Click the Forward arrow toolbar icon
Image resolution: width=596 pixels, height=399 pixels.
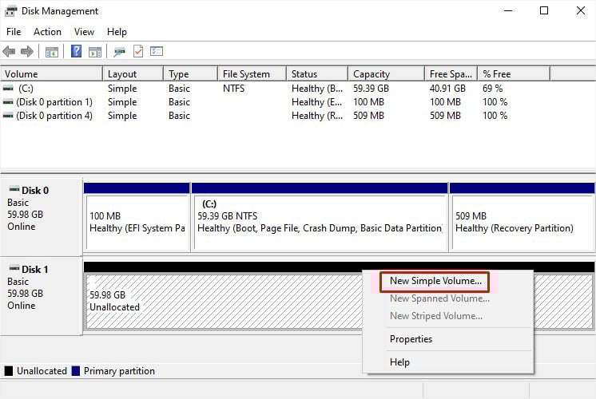(x=27, y=51)
